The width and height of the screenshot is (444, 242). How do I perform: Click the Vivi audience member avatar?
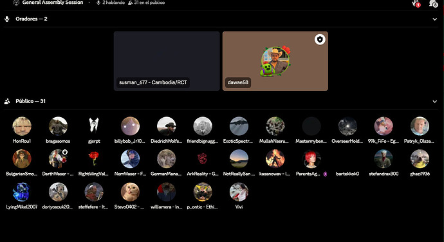(239, 192)
